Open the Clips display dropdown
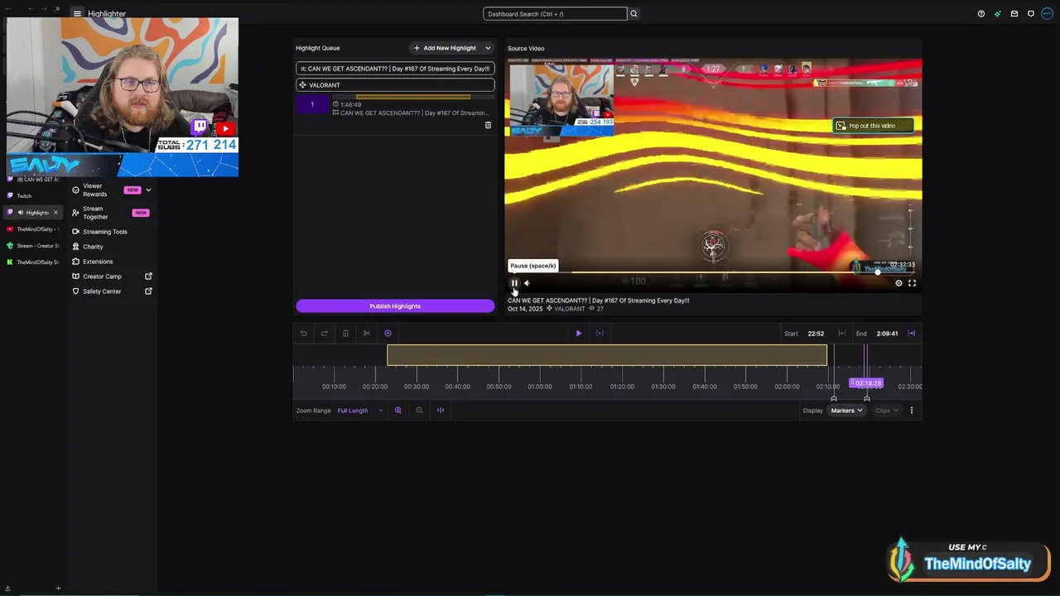The height and width of the screenshot is (596, 1060). 887,411
